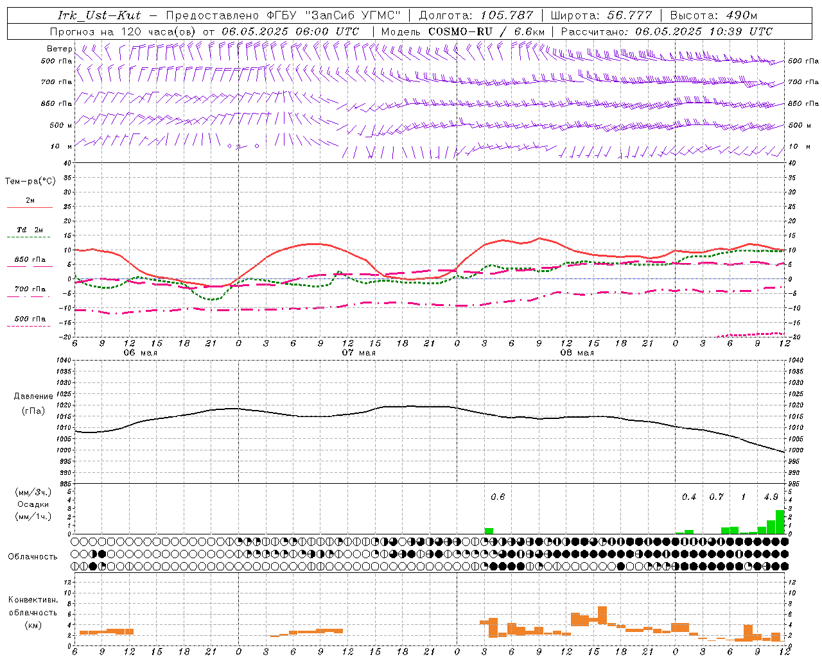Viewport: 822px width, 657px height.
Task: Click the Долгота: 105.787 header field
Action: pyautogui.click(x=476, y=15)
